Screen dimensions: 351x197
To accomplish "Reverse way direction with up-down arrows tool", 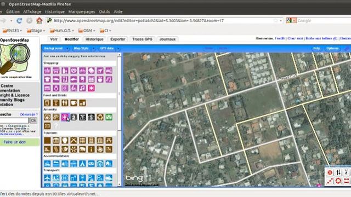I will click(x=338, y=172).
